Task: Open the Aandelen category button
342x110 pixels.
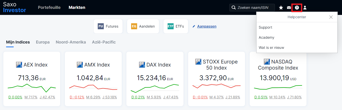Action: pyautogui.click(x=143, y=26)
